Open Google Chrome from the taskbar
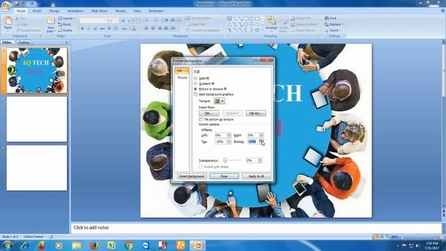The width and height of the screenshot is (446, 251). point(128,245)
